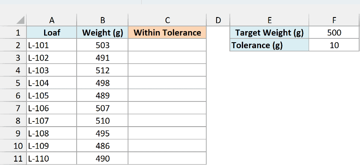Click empty Within Tolerance cell for L-106
This screenshot has width=360, height=165.
pyautogui.click(x=167, y=108)
